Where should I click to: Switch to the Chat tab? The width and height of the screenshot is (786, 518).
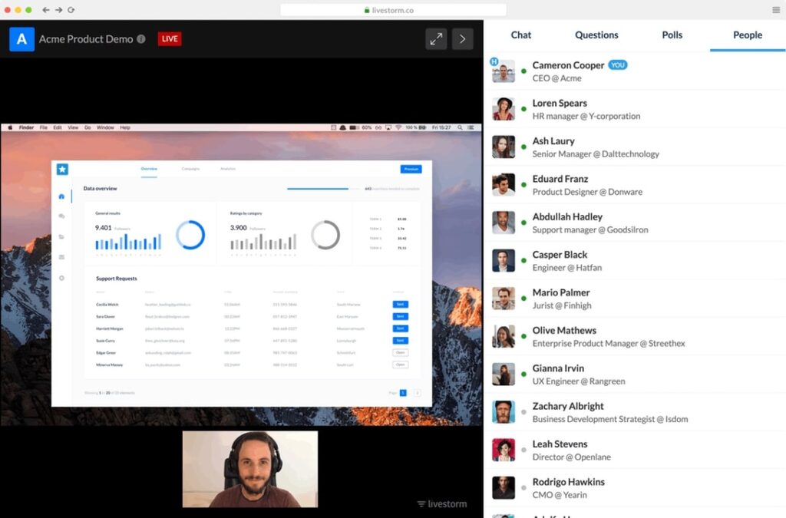(521, 35)
